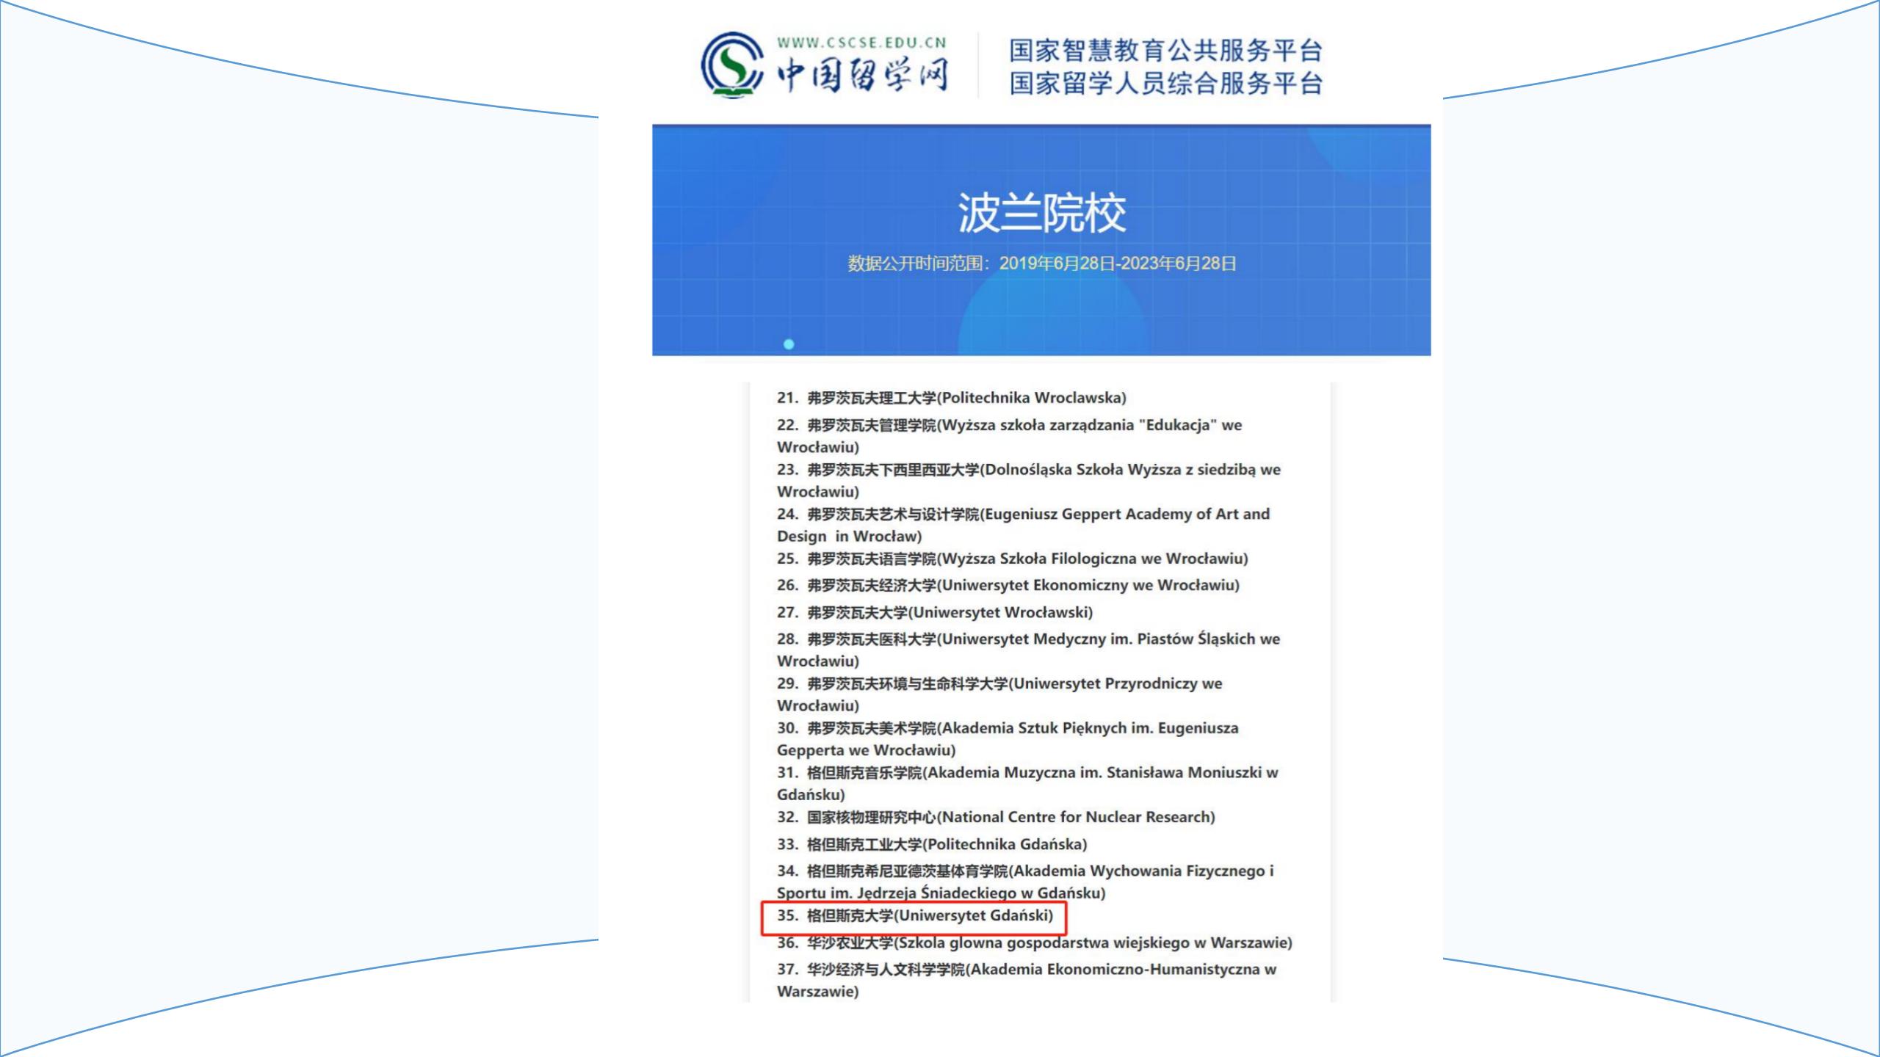
Task: Click the cyan dot in blue banner
Action: click(789, 344)
